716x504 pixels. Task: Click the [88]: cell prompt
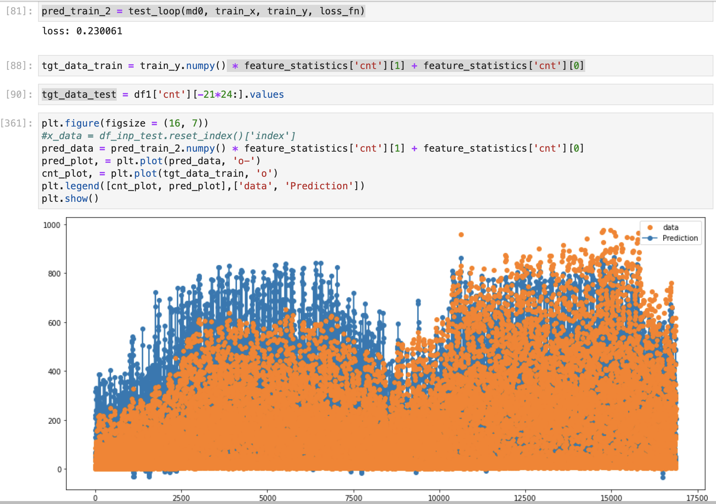click(19, 66)
